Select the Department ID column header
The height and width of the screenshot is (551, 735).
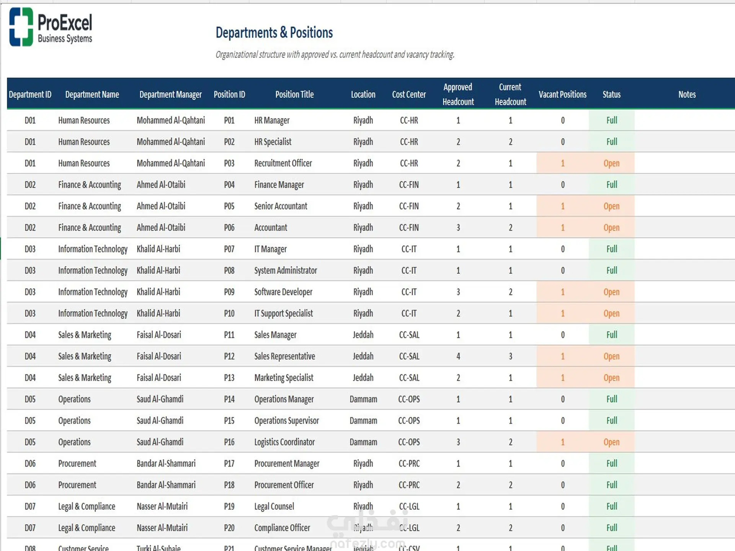(30, 95)
